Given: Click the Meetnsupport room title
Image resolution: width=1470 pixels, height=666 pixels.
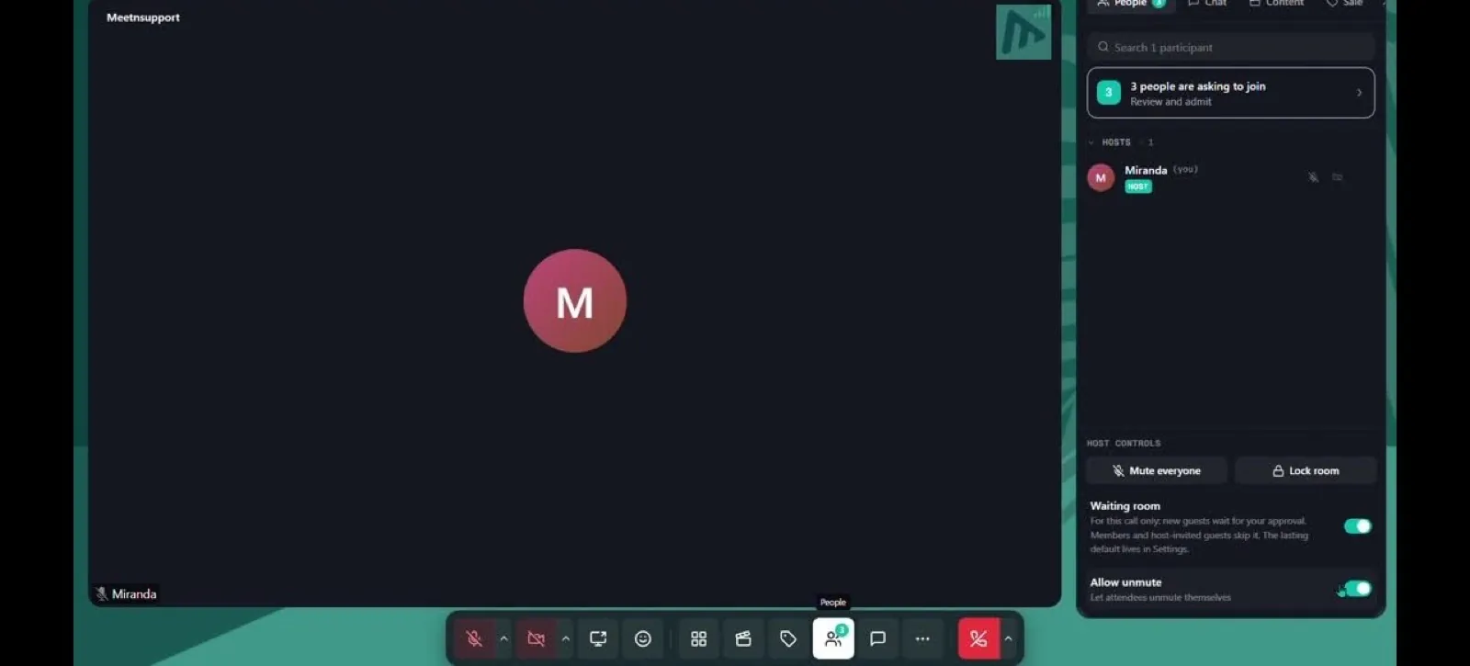Looking at the screenshot, I should tap(143, 17).
